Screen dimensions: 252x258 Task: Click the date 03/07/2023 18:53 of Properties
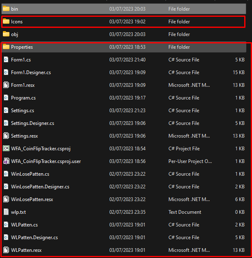pyautogui.click(x=127, y=47)
